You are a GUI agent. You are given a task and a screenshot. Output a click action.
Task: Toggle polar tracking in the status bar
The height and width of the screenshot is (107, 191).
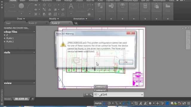[109, 103]
